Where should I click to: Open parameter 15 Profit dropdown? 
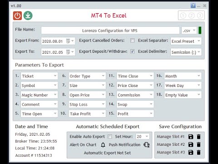point(135,114)
